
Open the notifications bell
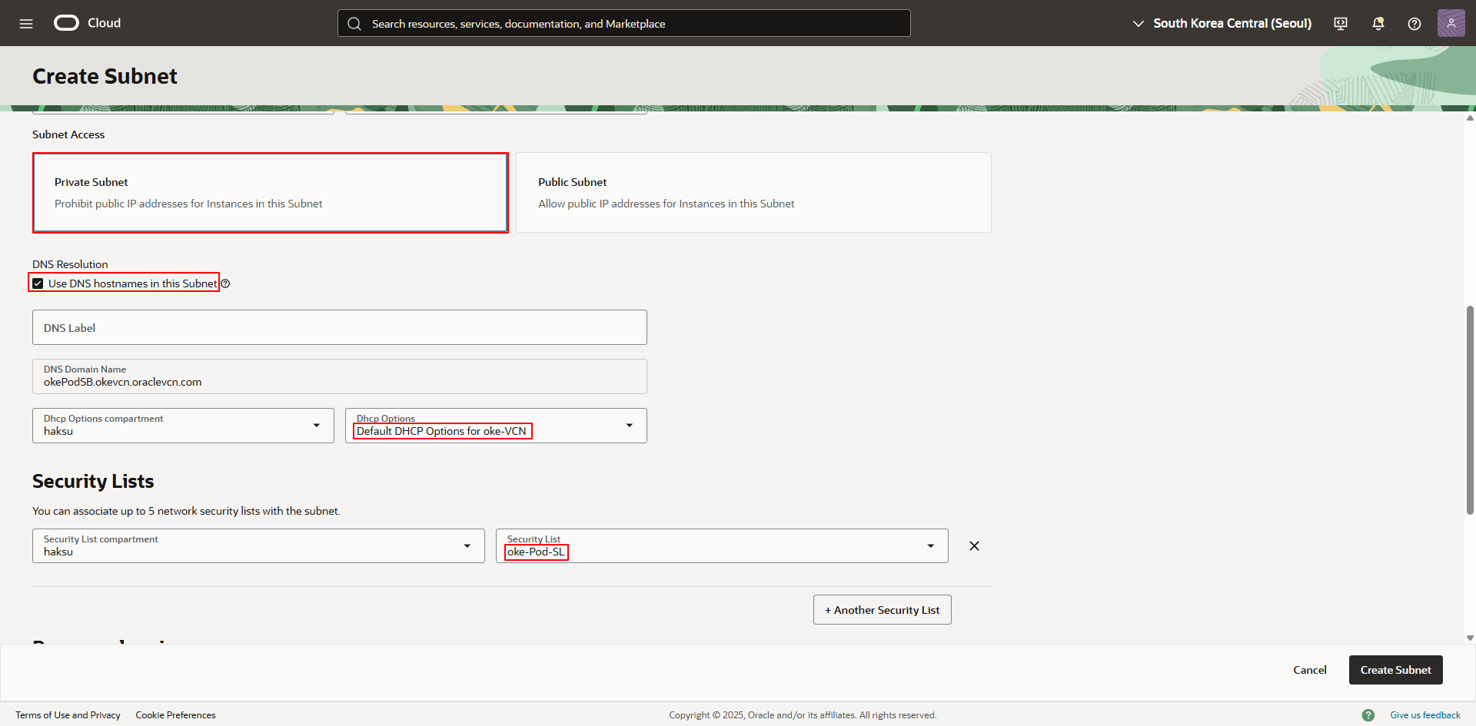click(1378, 23)
